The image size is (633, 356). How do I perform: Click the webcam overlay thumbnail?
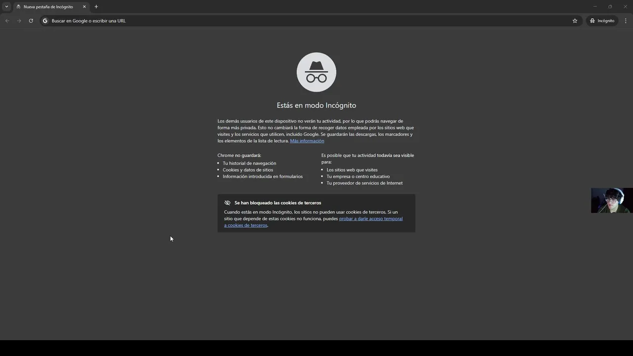pyautogui.click(x=612, y=200)
